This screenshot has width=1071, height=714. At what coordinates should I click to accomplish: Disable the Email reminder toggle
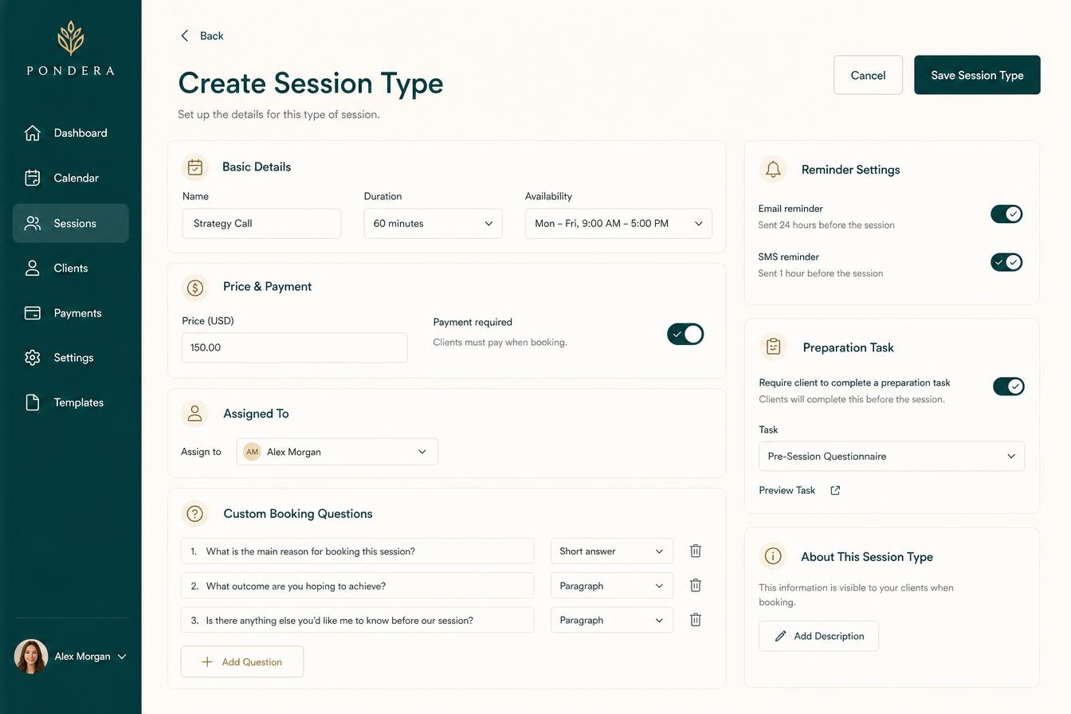tap(1006, 214)
